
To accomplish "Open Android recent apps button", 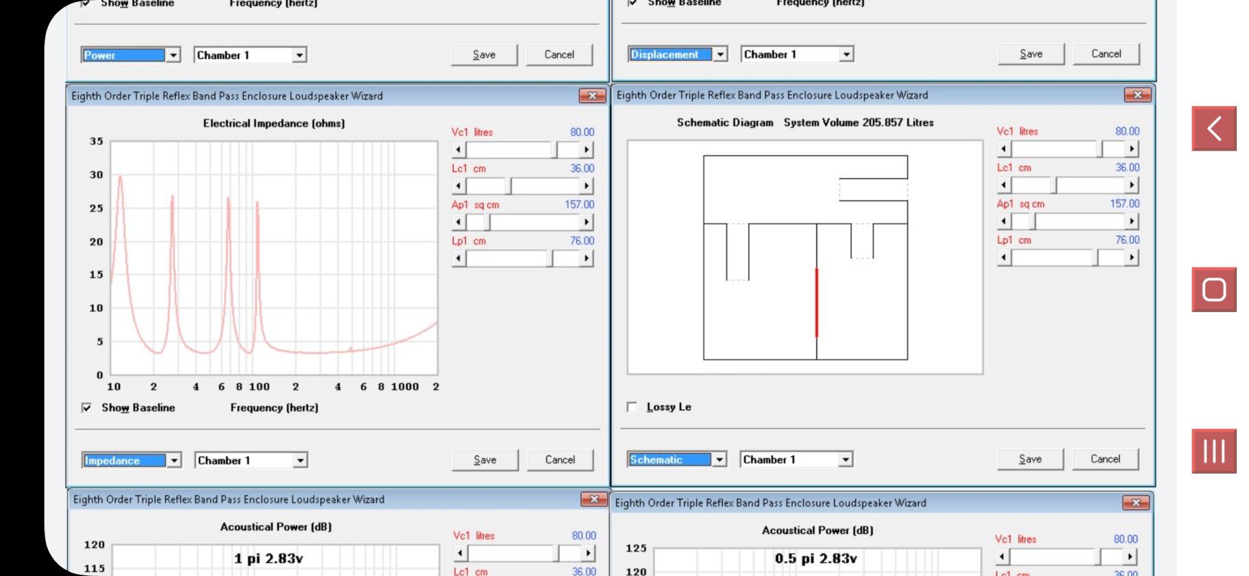I will click(x=1214, y=451).
